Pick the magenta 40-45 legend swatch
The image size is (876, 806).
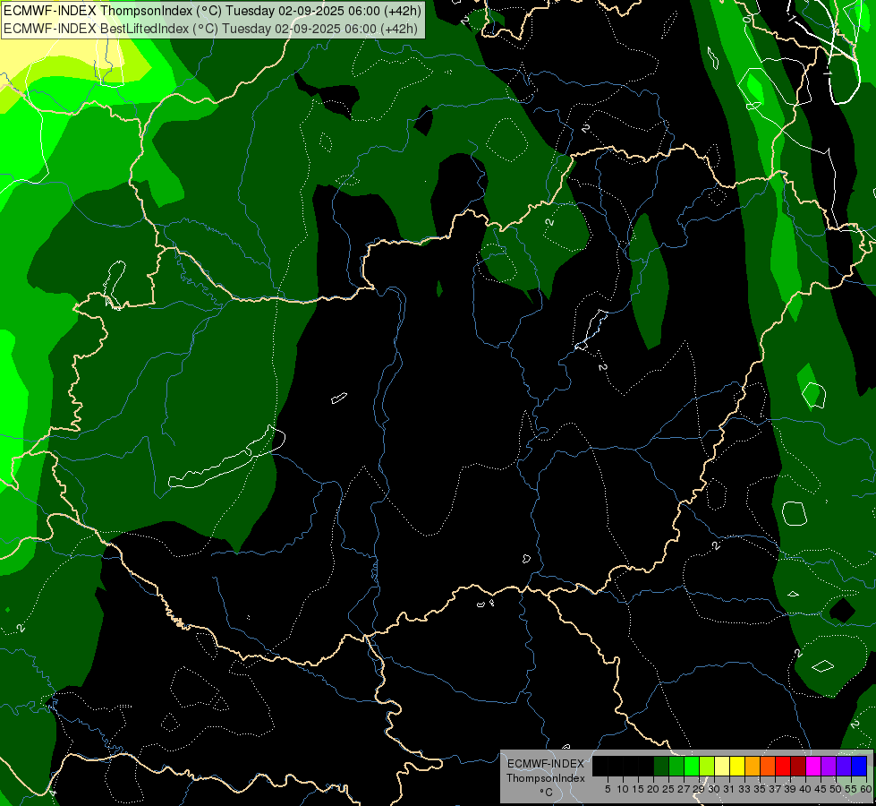tap(812, 766)
